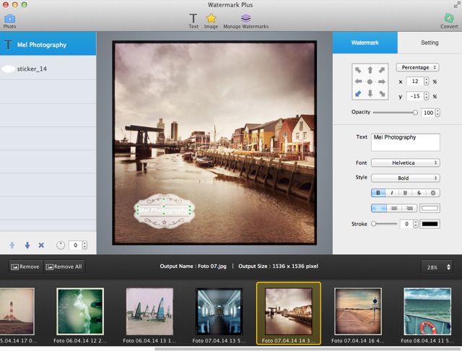Toggle fullscreen with the expand arrows icon
Image resolution: width=462 pixels, height=351 pixels.
tap(457, 5)
